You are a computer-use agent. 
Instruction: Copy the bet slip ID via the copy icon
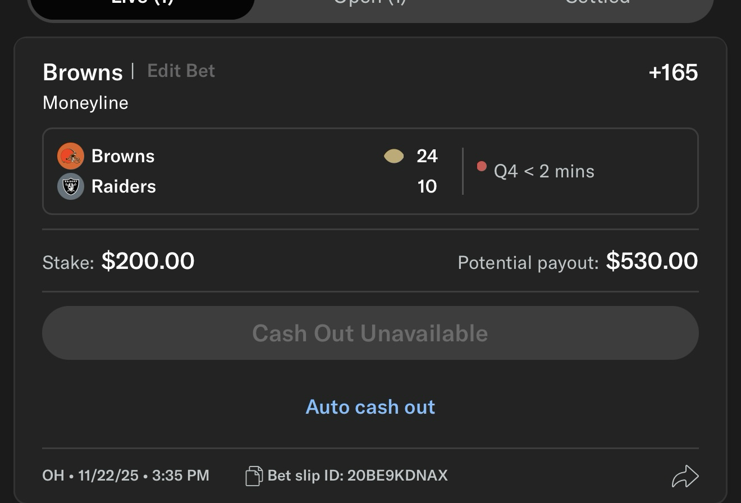coord(254,476)
